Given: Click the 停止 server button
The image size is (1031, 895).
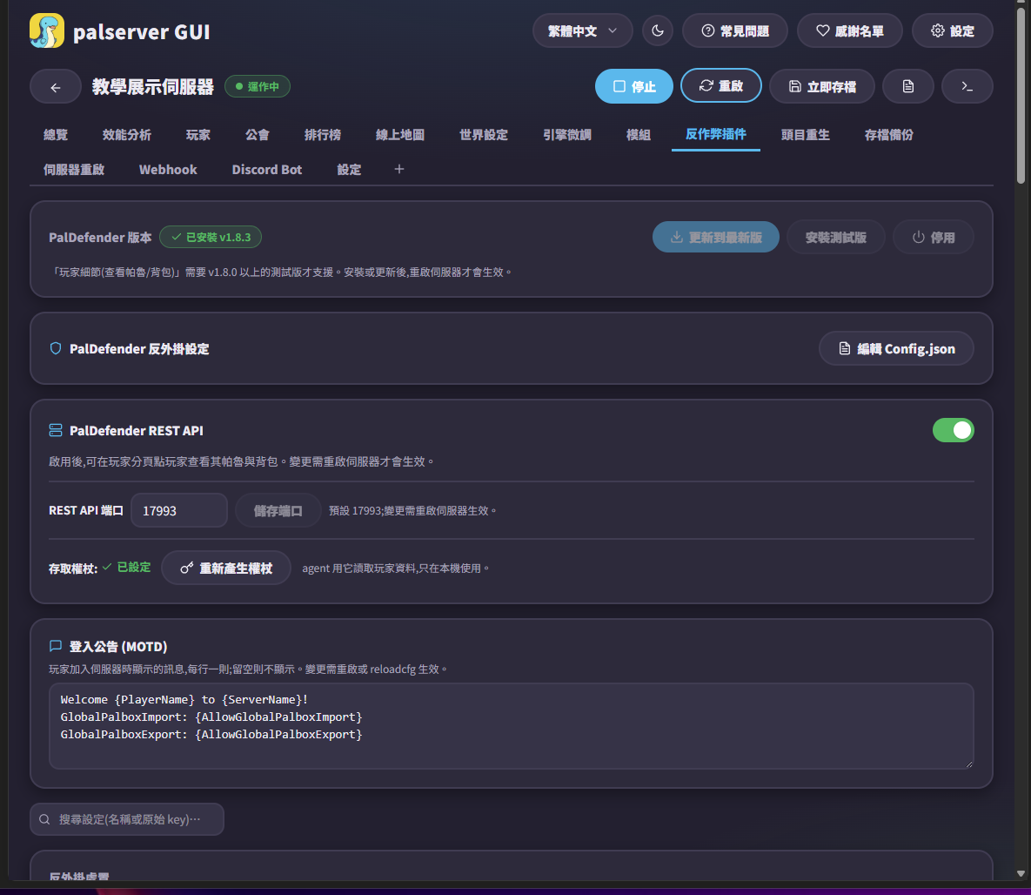Looking at the screenshot, I should tap(634, 86).
